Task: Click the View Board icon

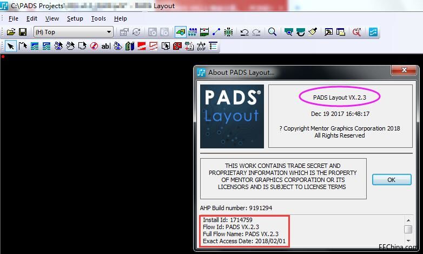Action: tap(289, 32)
